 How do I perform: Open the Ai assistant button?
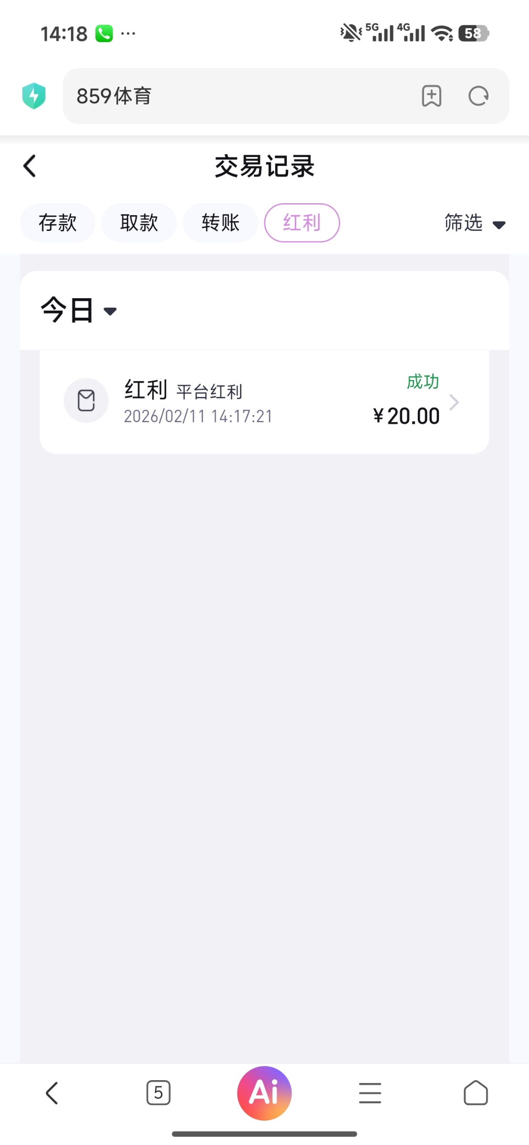264,1093
